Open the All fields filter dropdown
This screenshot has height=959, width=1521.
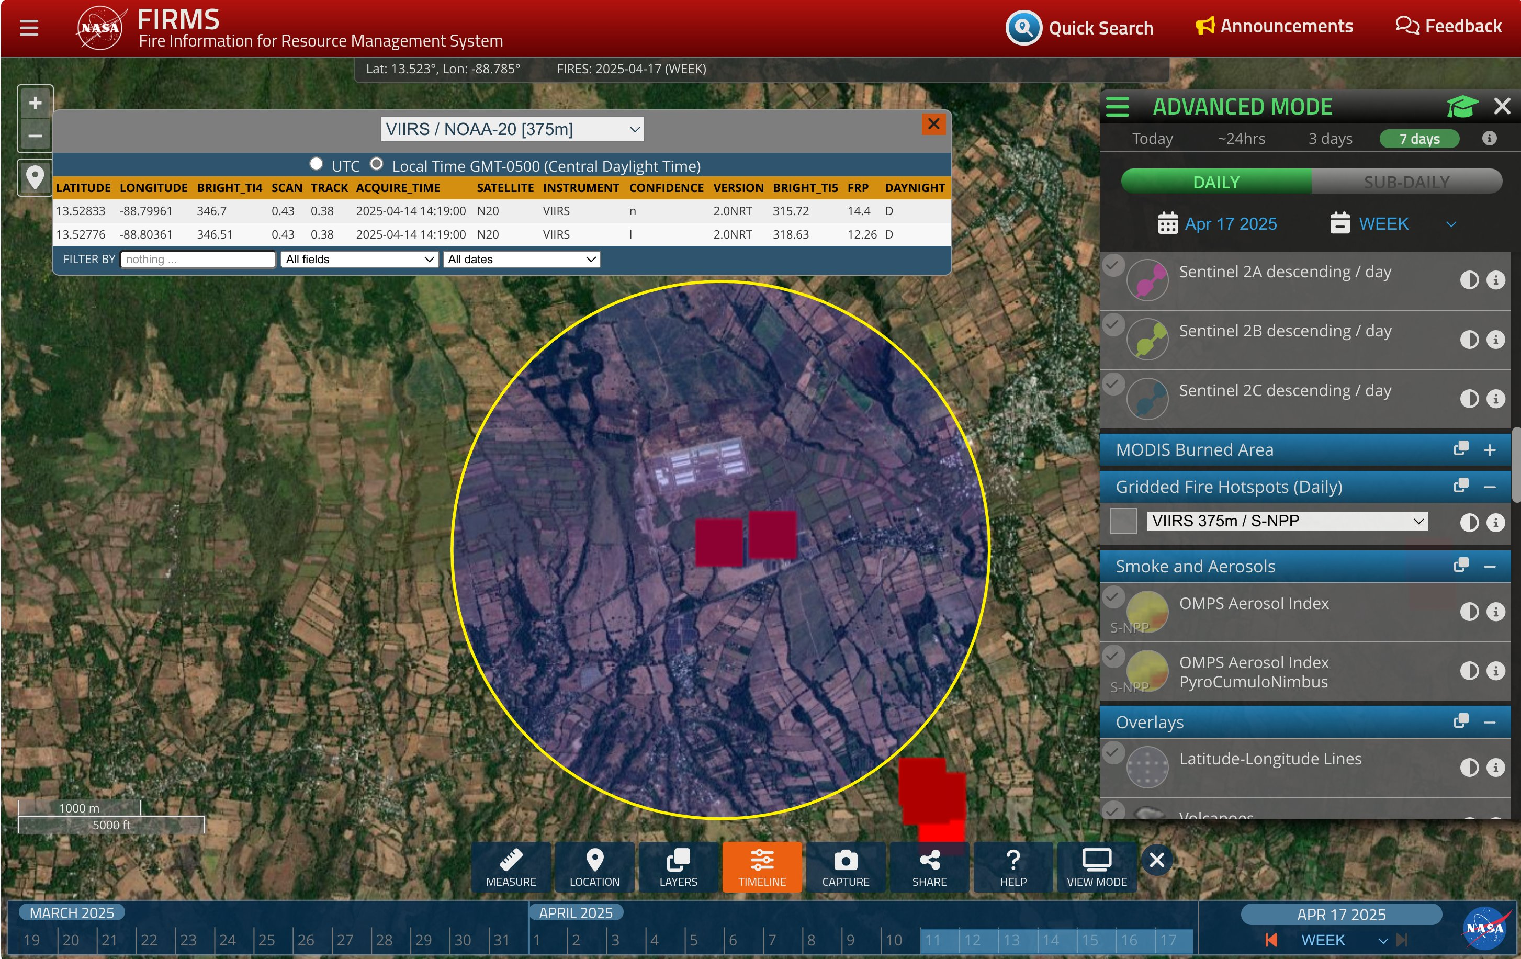pyautogui.click(x=359, y=259)
